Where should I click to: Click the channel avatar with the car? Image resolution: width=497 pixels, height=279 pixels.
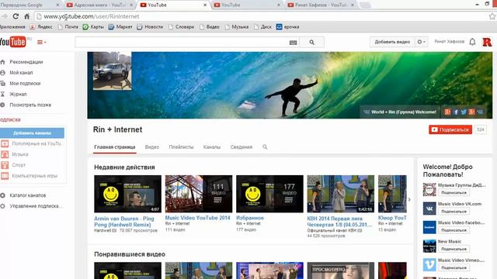[x=112, y=71]
